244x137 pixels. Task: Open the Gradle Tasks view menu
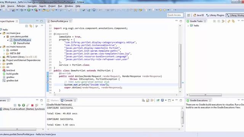pos(239,21)
